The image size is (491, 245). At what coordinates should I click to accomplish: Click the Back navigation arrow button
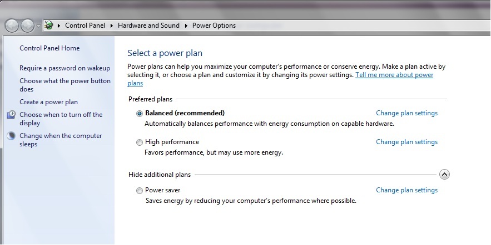point(12,25)
